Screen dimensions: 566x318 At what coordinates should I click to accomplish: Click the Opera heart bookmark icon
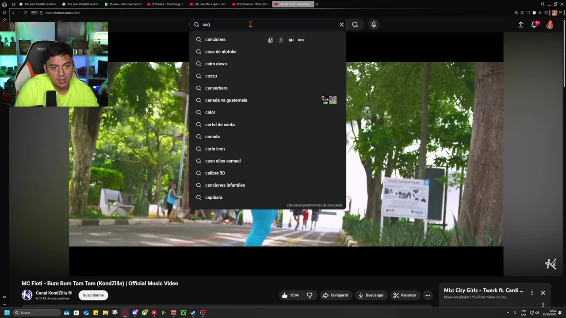click(x=546, y=13)
